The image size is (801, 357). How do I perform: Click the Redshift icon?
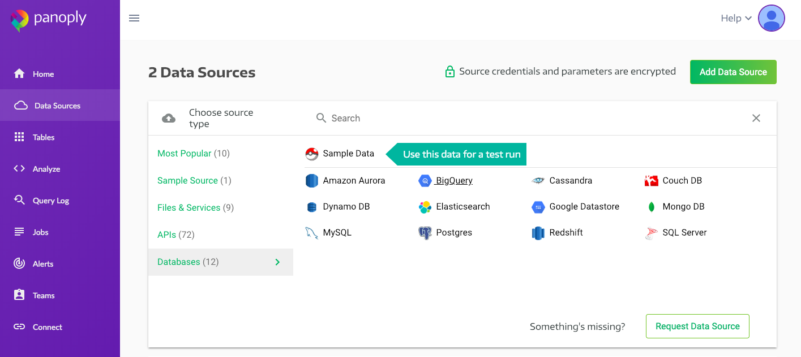538,233
